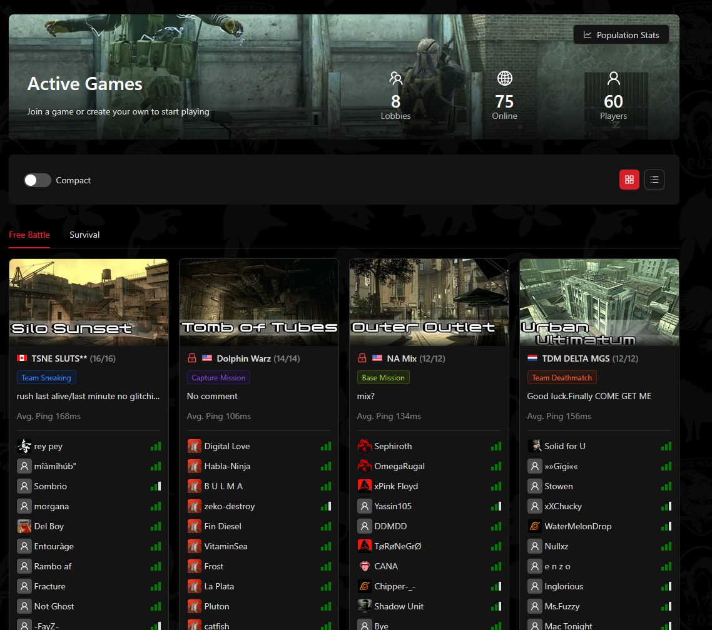Open Population Stats
Image resolution: width=712 pixels, height=630 pixels.
(x=621, y=35)
